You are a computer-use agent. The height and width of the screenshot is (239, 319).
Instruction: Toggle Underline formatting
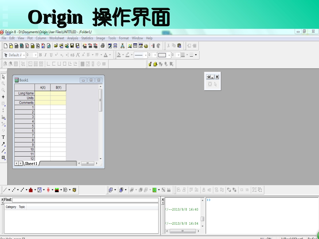[51, 55]
